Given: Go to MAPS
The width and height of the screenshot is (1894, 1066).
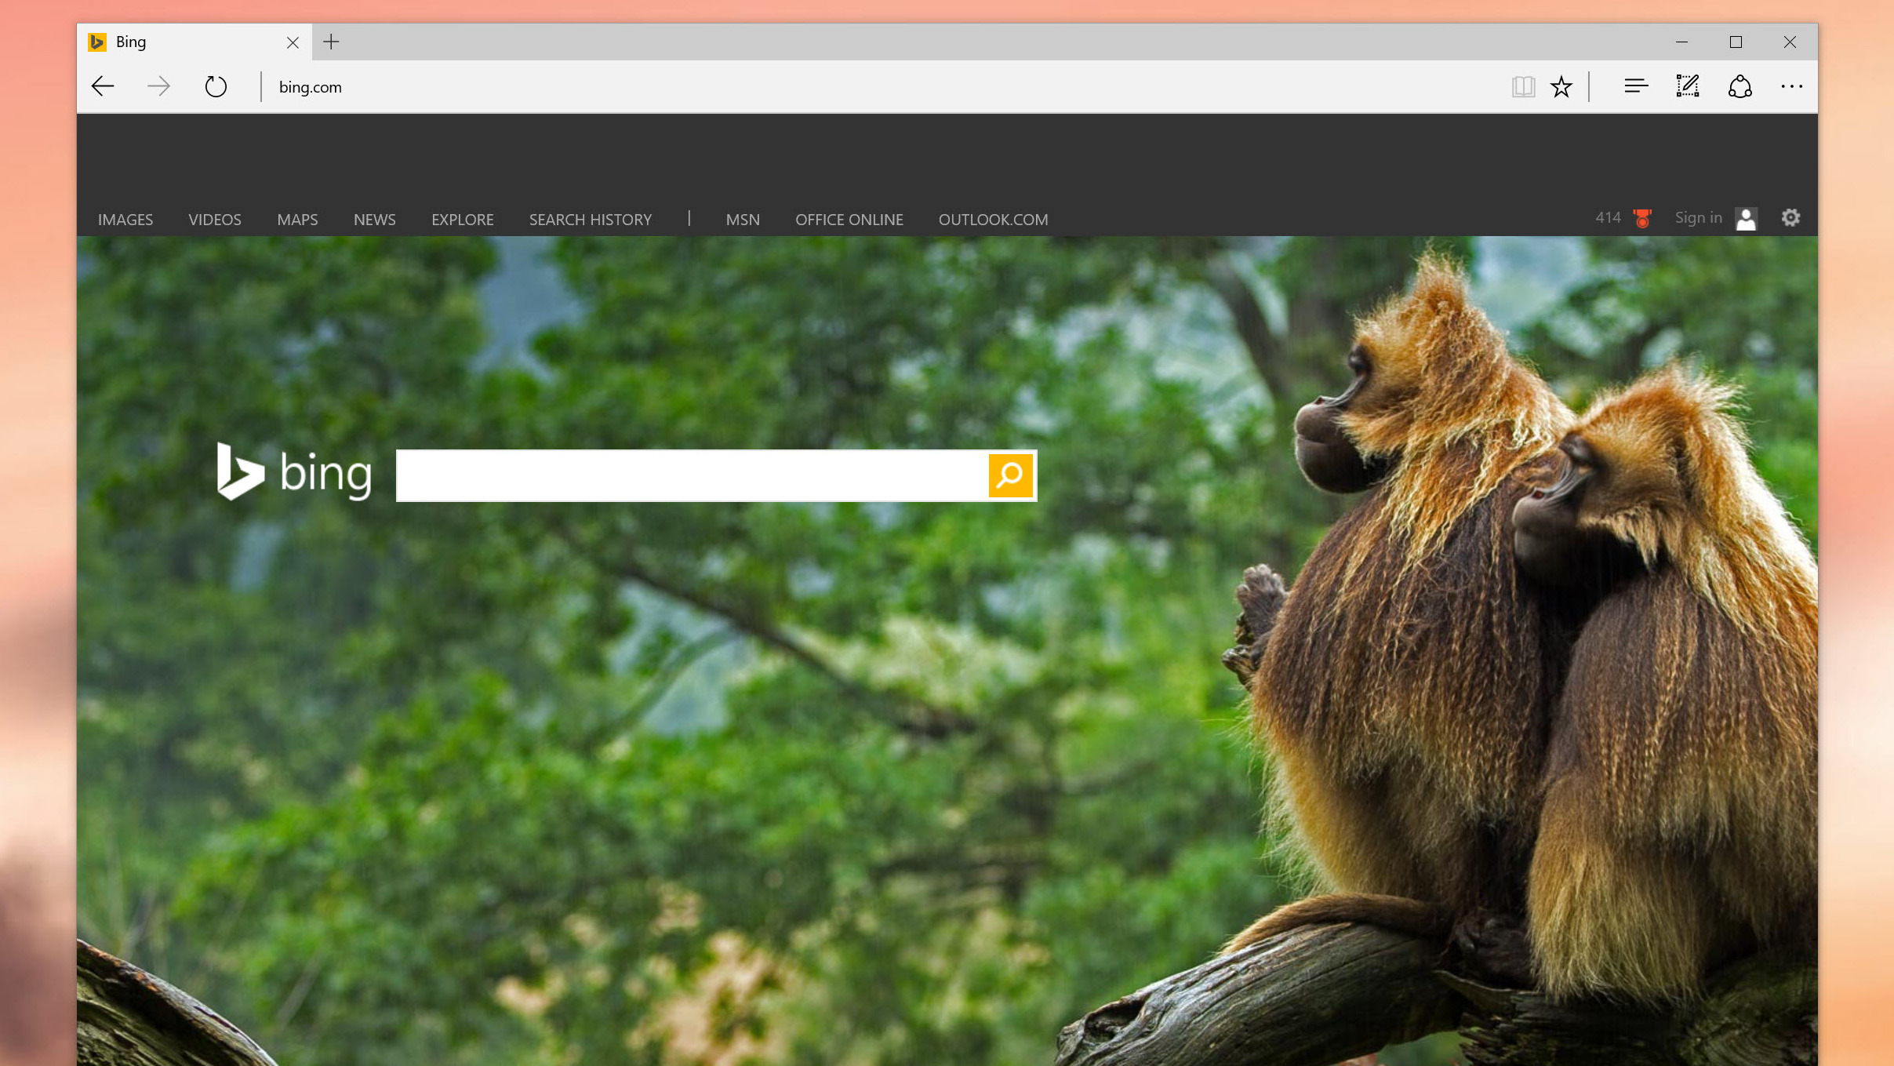Looking at the screenshot, I should [x=297, y=220].
